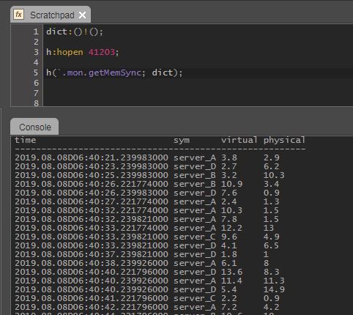Click line number 3 in the gutter
This screenshot has height=315, width=353.
click(x=36, y=52)
